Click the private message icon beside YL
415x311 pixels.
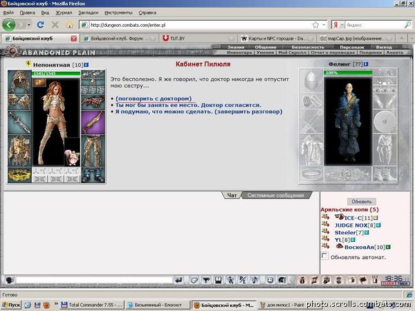click(x=326, y=239)
